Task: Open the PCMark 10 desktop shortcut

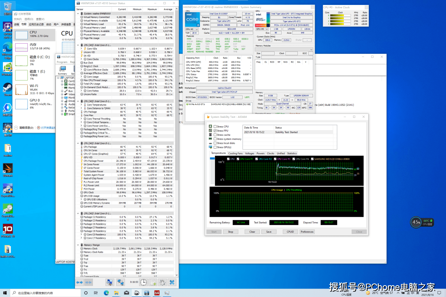Action: tap(7, 231)
